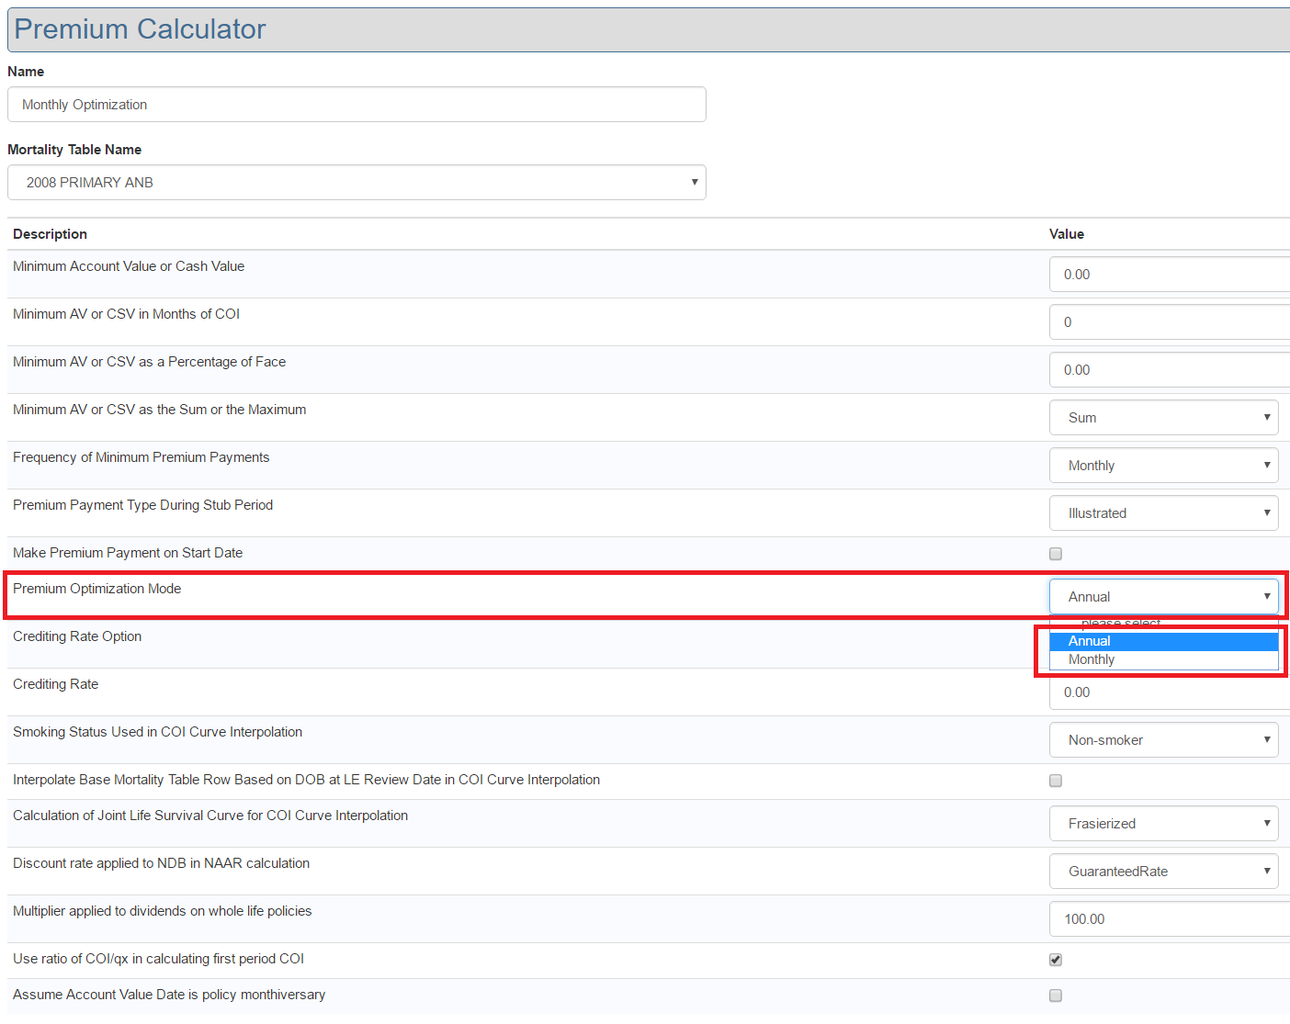Image resolution: width=1290 pixels, height=1024 pixels.
Task: Click Minimum Account Value or Cash Value field
Action: coord(1167,275)
